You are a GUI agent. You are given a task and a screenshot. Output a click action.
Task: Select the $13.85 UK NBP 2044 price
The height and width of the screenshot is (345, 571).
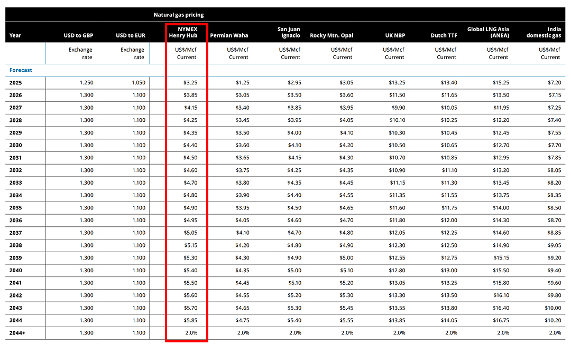coord(397,321)
